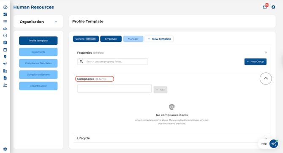283x153 pixels.
Task: Open the calendar sidebar icon
Action: coord(5,50)
